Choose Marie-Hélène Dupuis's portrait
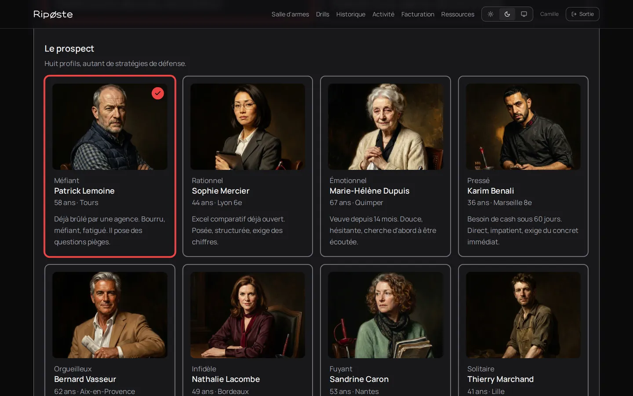The height and width of the screenshot is (396, 633). tap(386, 127)
